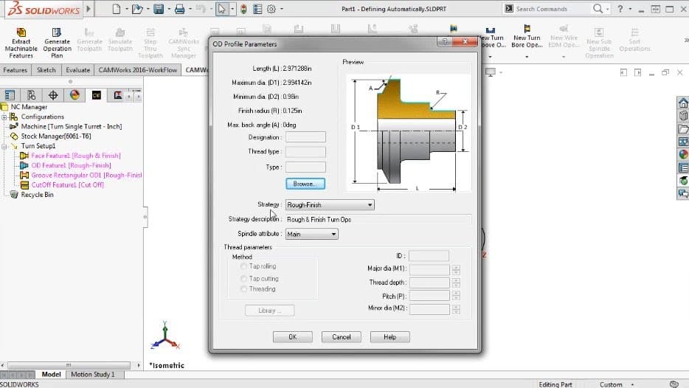Open CAMWorks feature tree tab icon
The height and width of the screenshot is (388, 689).
point(96,95)
